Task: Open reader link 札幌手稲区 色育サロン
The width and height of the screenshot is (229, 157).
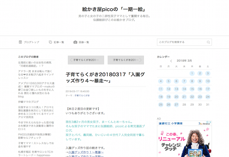Action: pos(36,153)
